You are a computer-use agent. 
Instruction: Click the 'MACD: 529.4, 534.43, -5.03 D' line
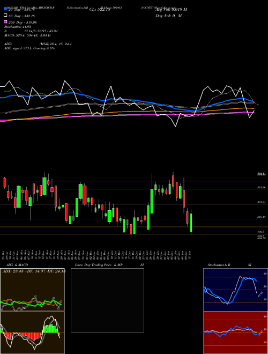click(x=27, y=35)
